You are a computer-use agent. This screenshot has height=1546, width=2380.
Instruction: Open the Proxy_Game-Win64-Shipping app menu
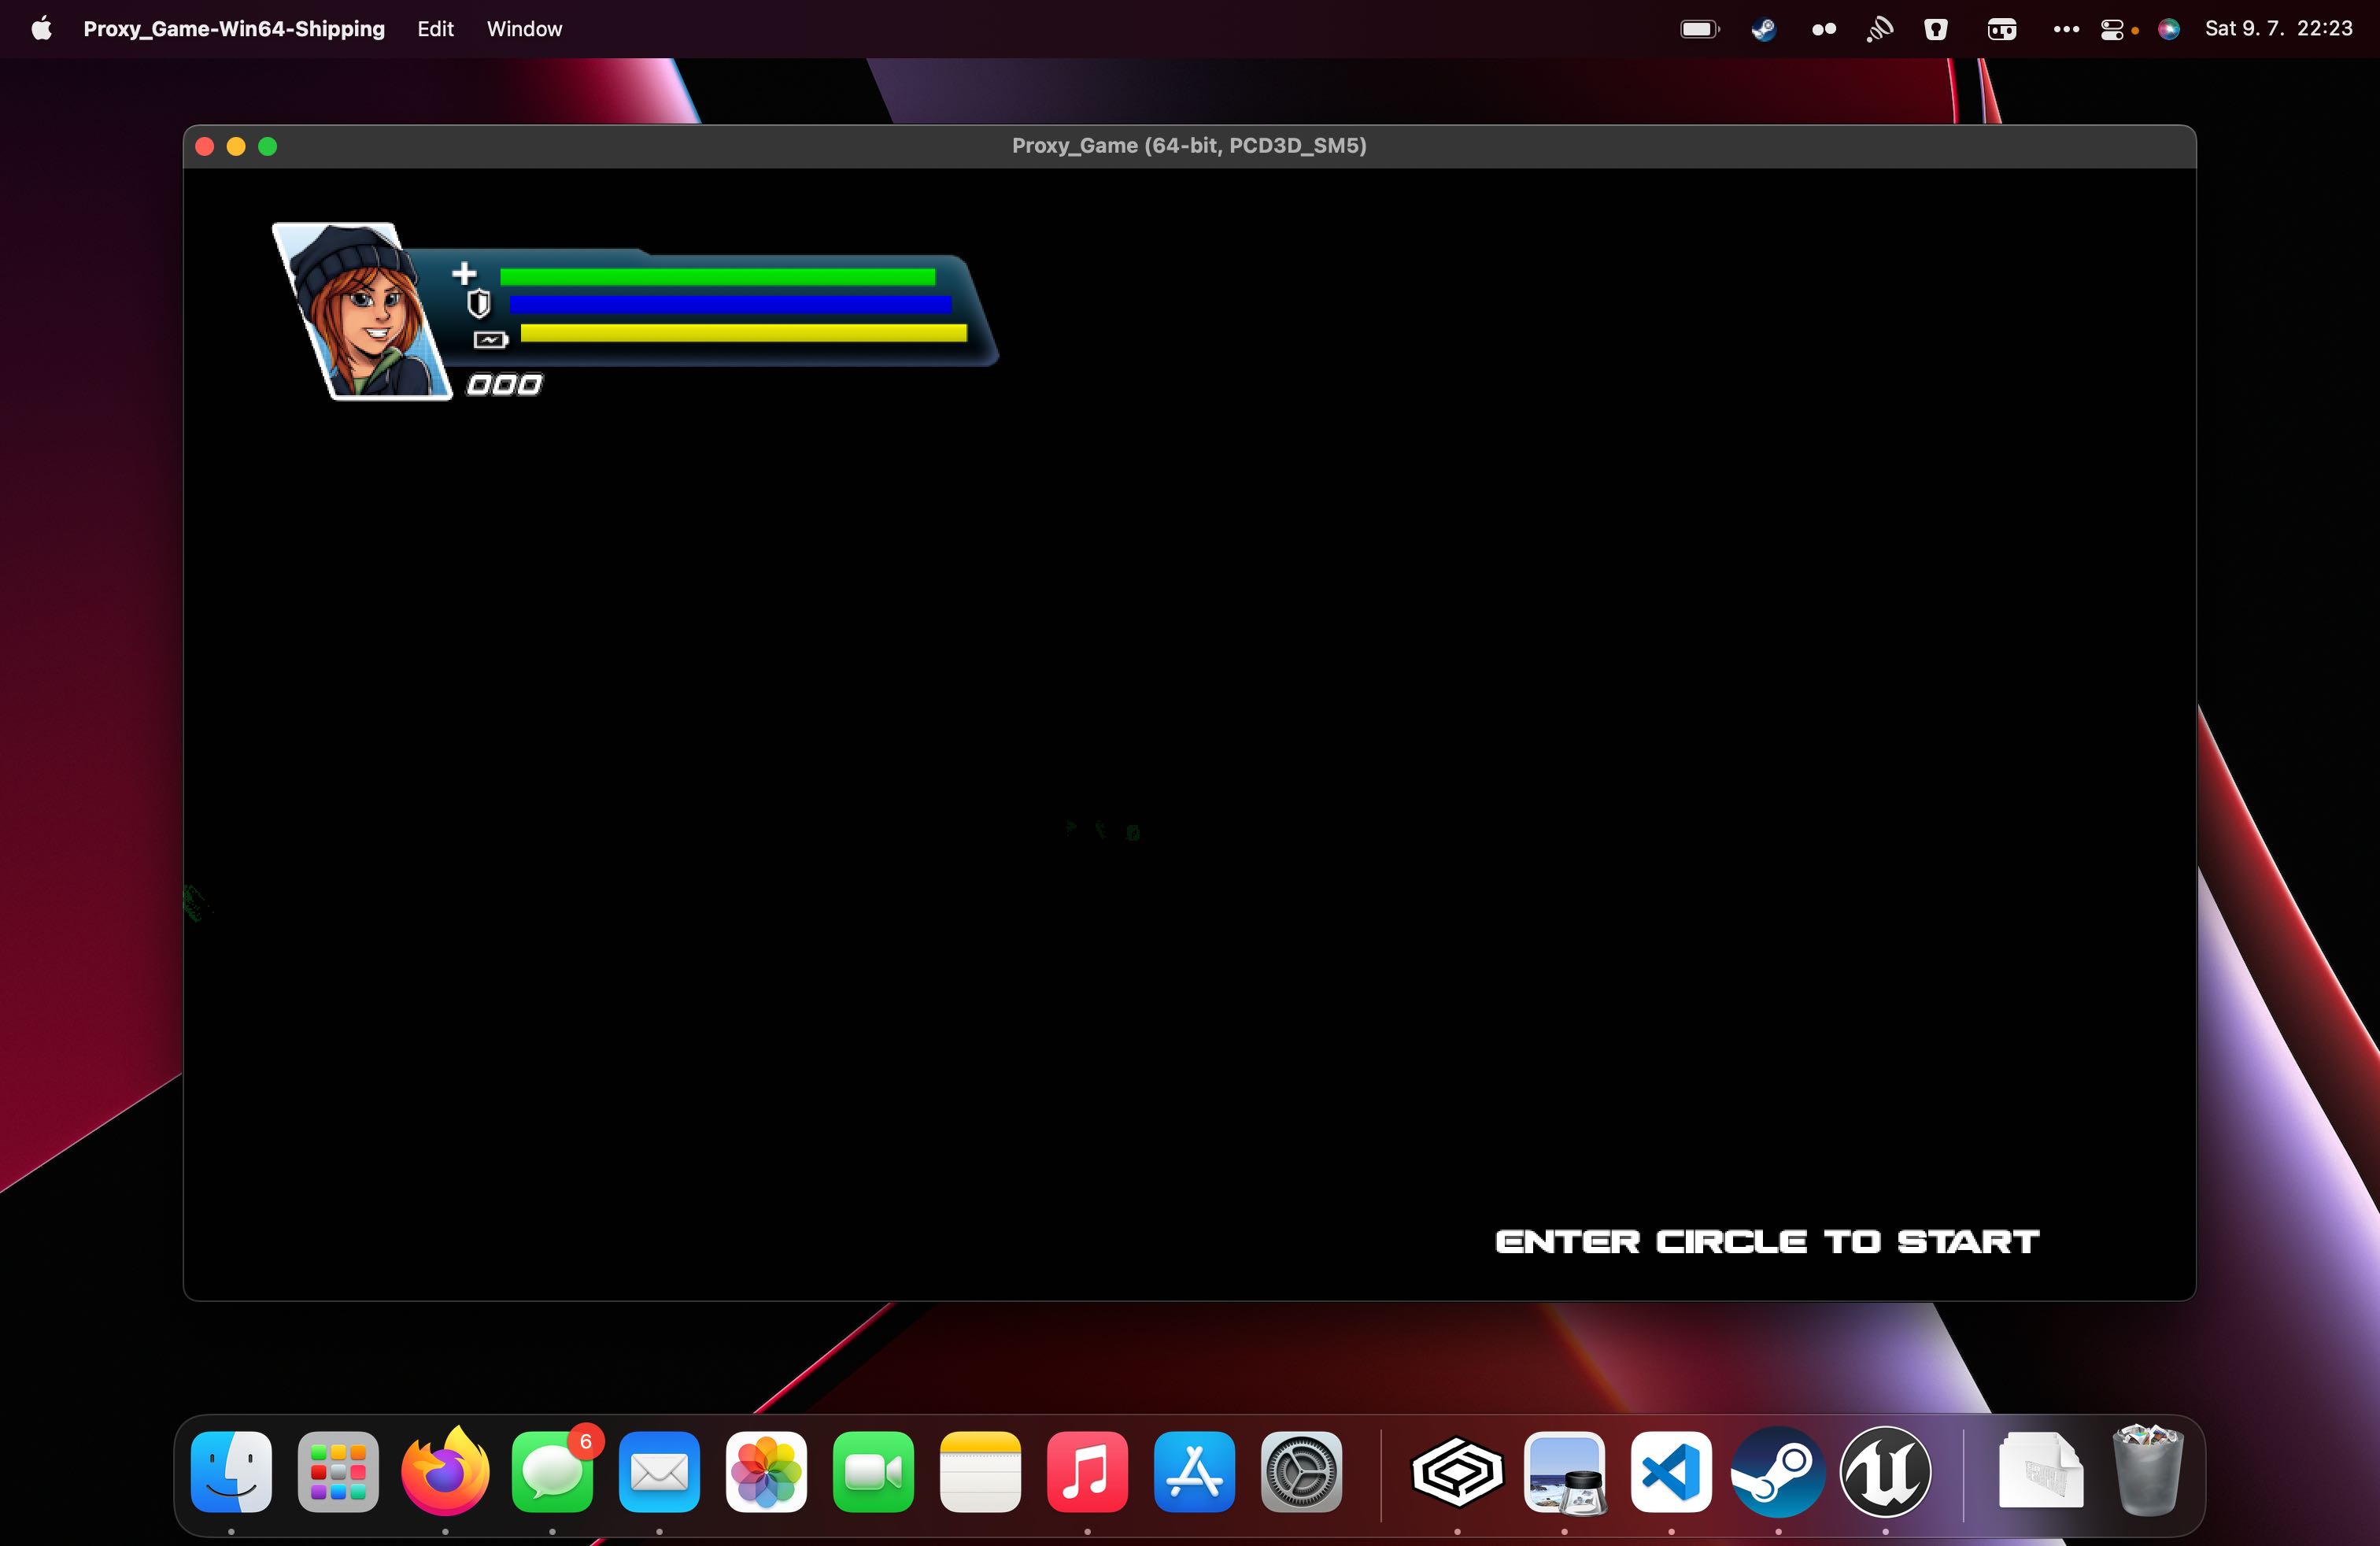[234, 29]
